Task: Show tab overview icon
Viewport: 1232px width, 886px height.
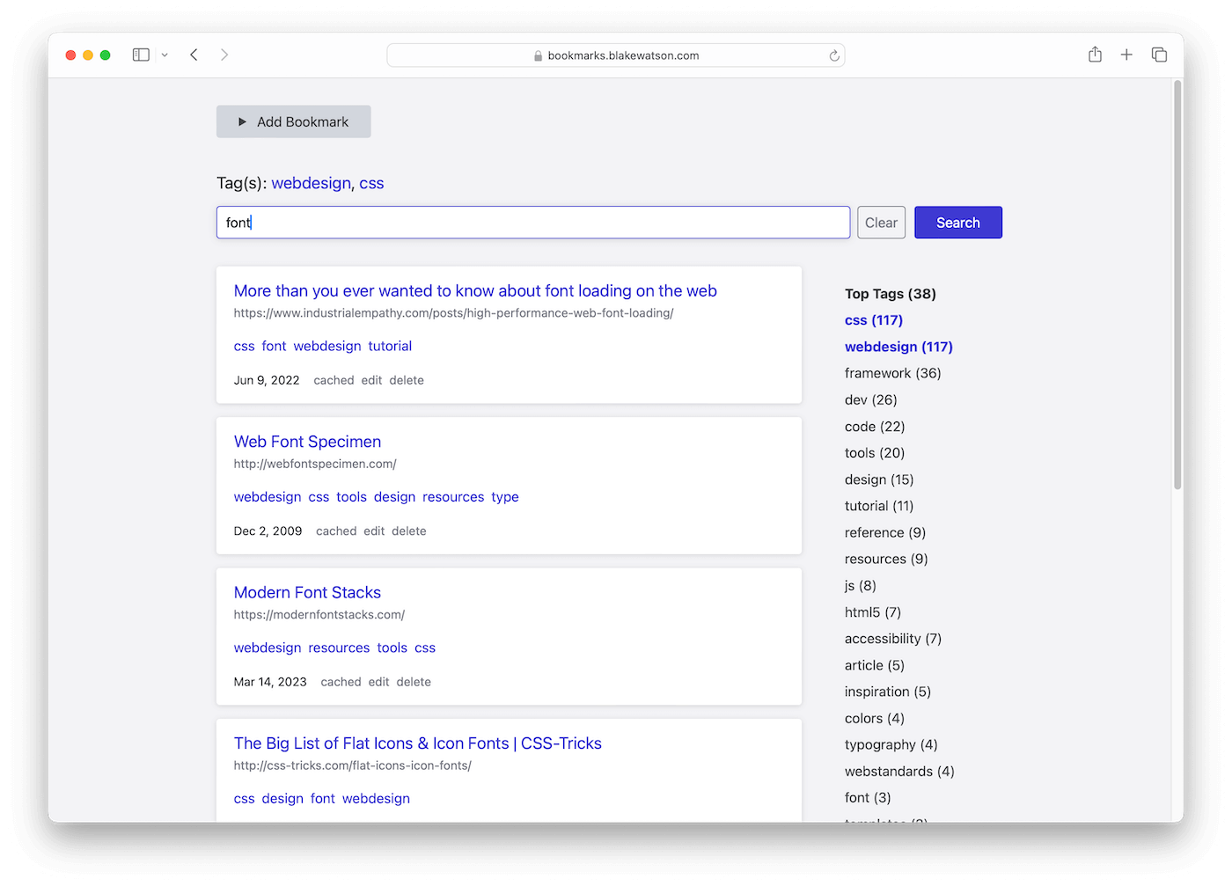Action: (1159, 55)
